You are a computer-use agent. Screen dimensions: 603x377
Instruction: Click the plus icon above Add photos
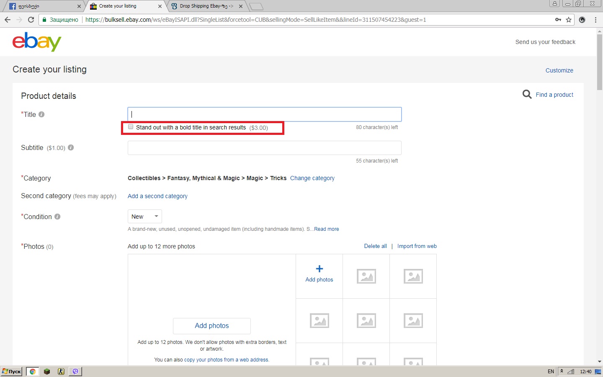[319, 269]
